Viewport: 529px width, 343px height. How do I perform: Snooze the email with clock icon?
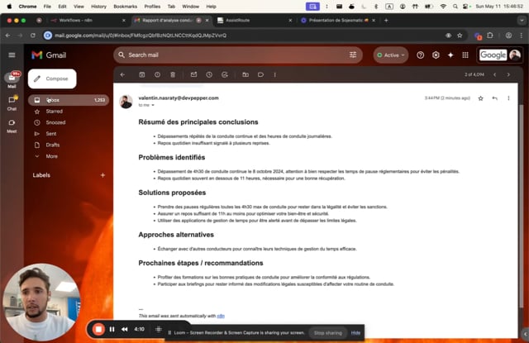(209, 74)
